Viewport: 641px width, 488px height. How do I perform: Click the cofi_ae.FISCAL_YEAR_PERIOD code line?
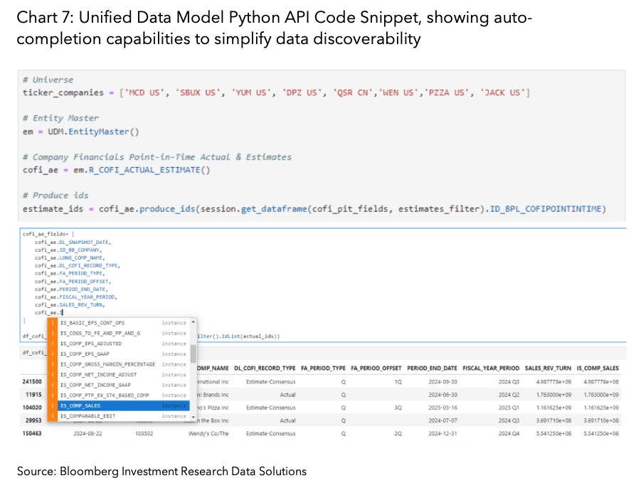pyautogui.click(x=76, y=297)
